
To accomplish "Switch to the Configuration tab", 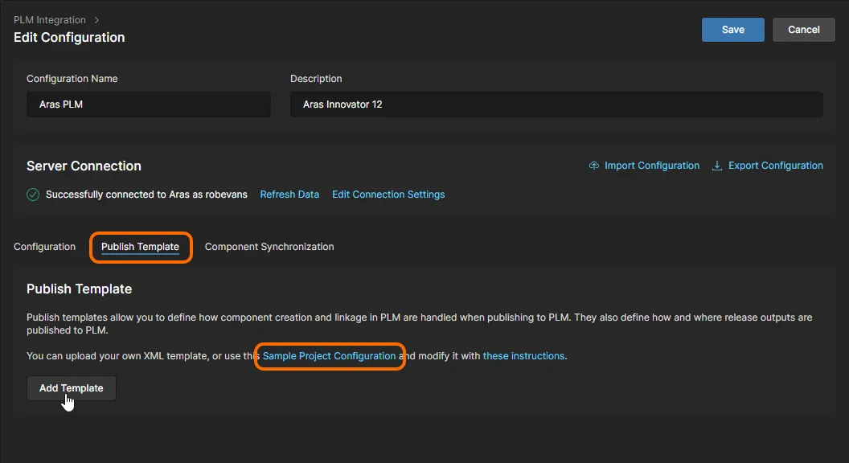I will pos(44,247).
